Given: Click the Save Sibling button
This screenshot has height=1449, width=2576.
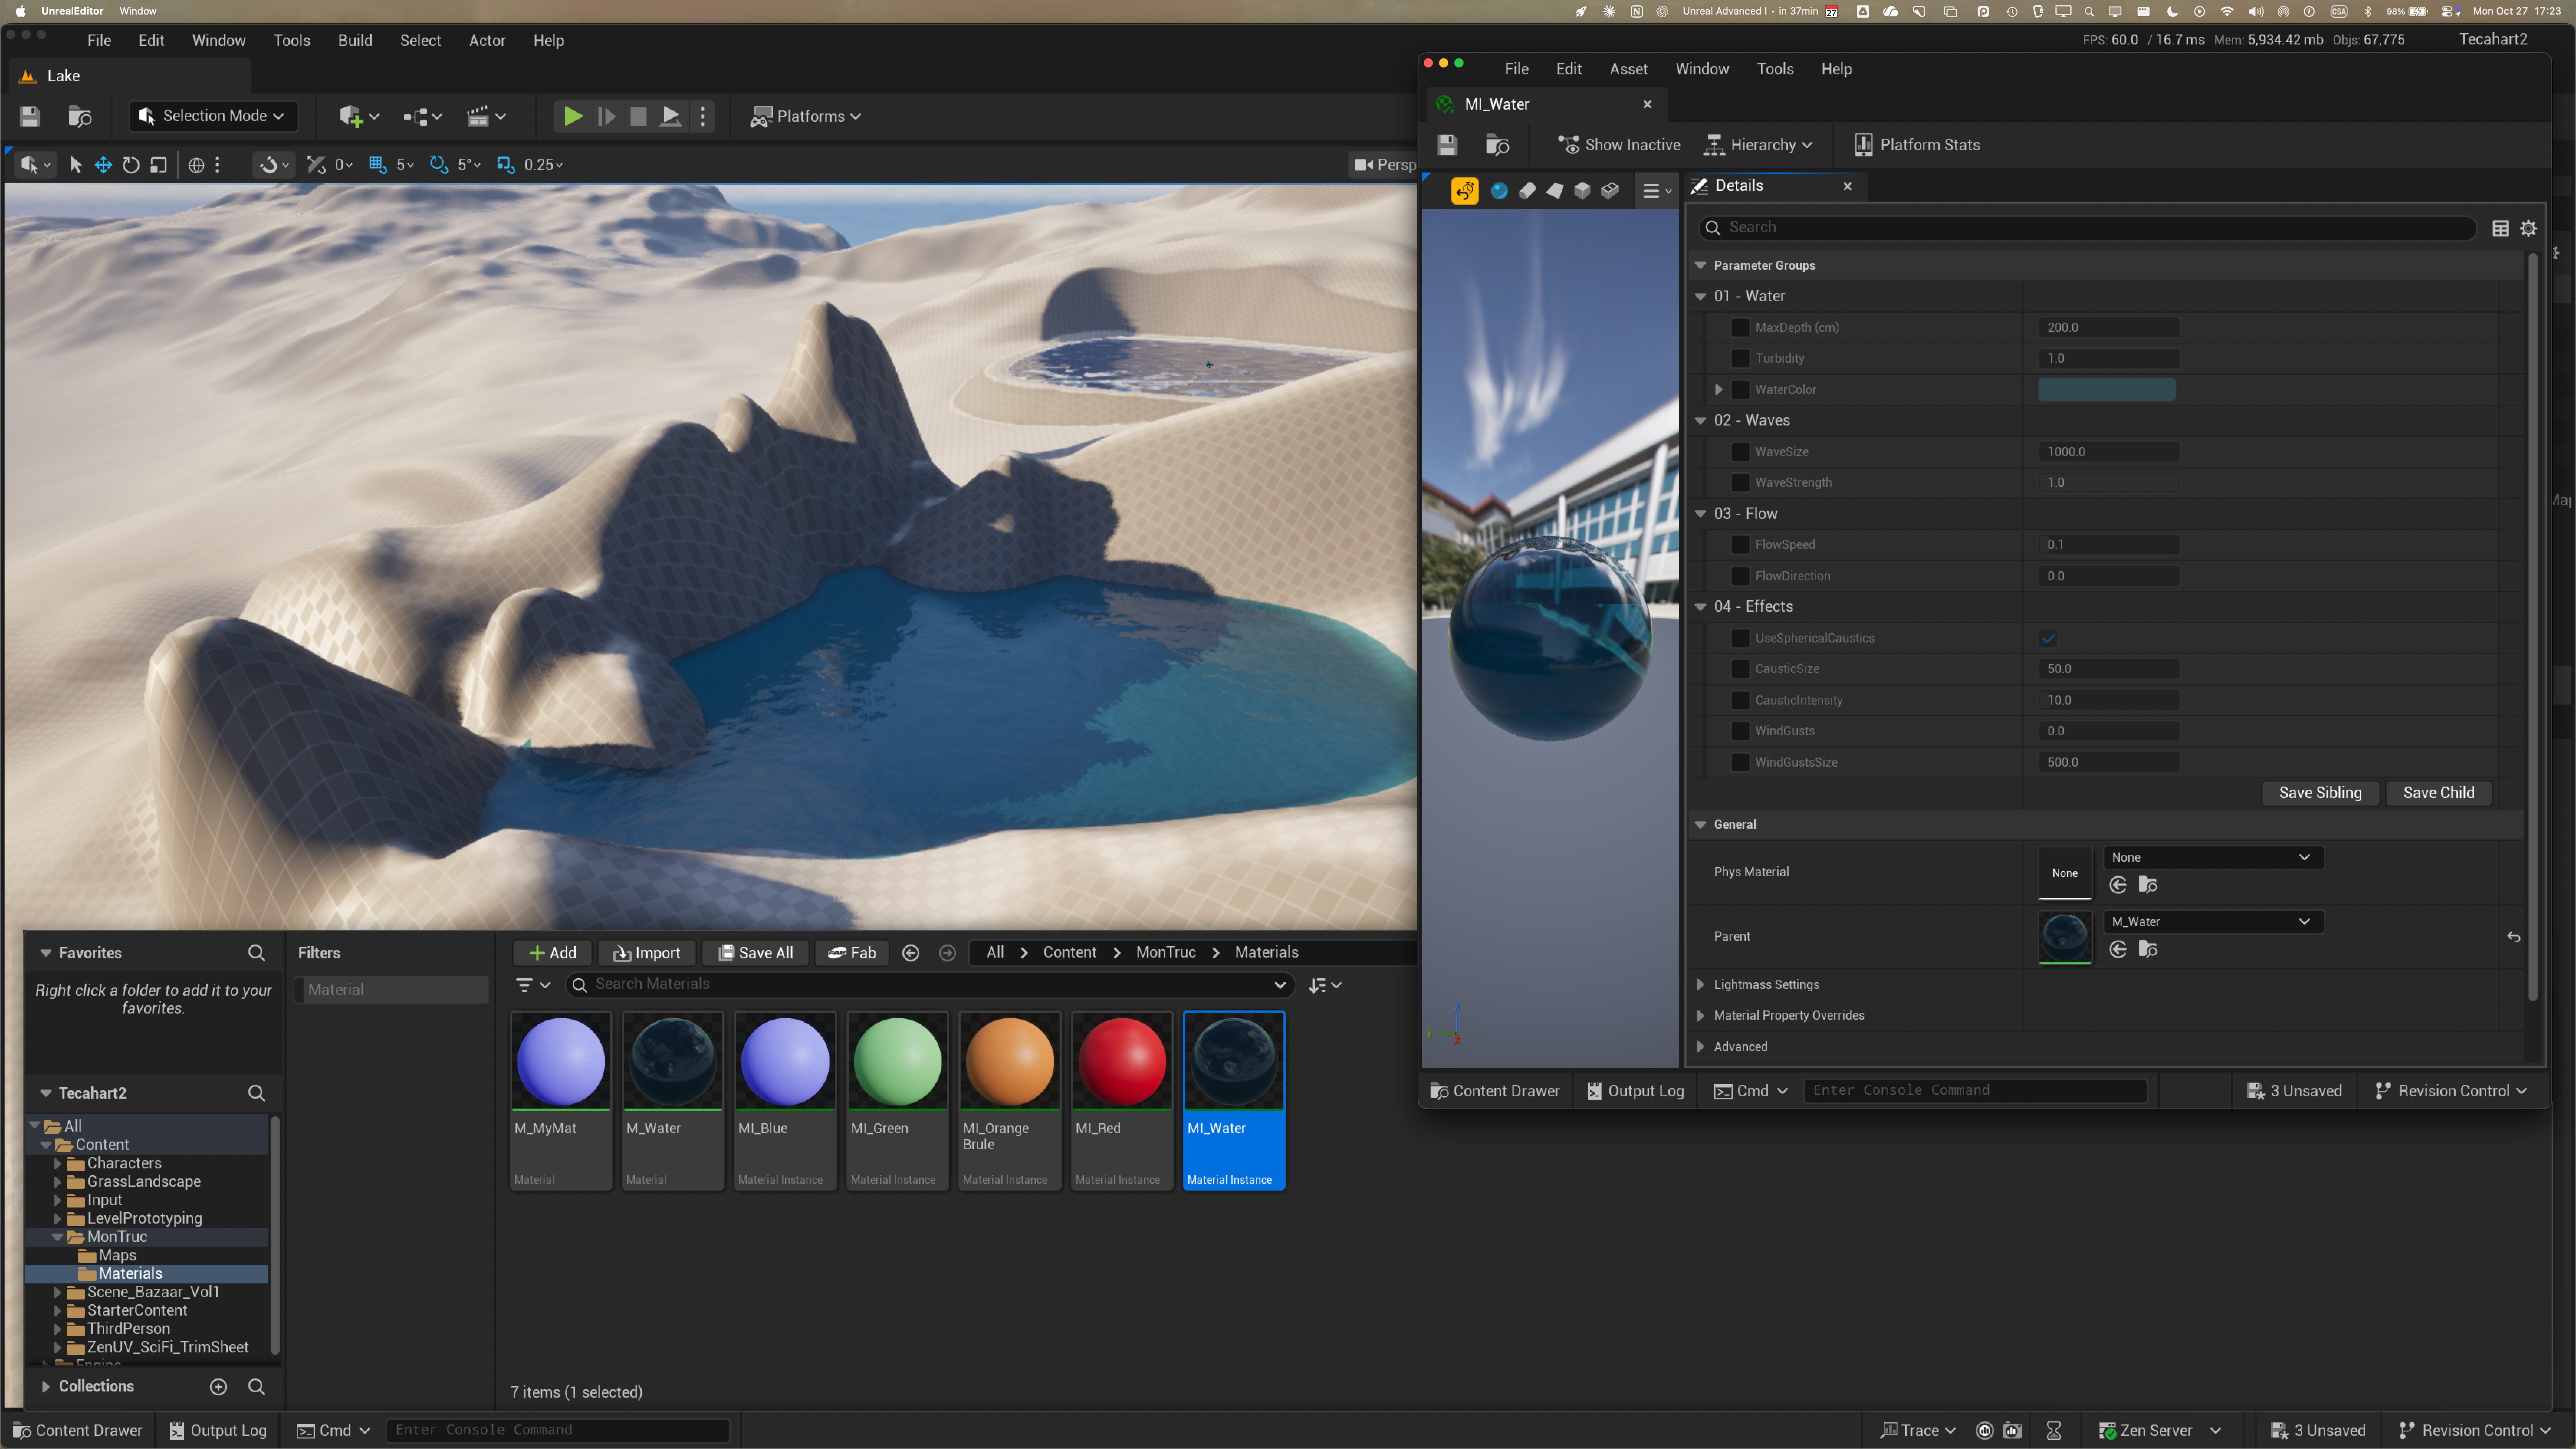Looking at the screenshot, I should click(x=2320, y=793).
